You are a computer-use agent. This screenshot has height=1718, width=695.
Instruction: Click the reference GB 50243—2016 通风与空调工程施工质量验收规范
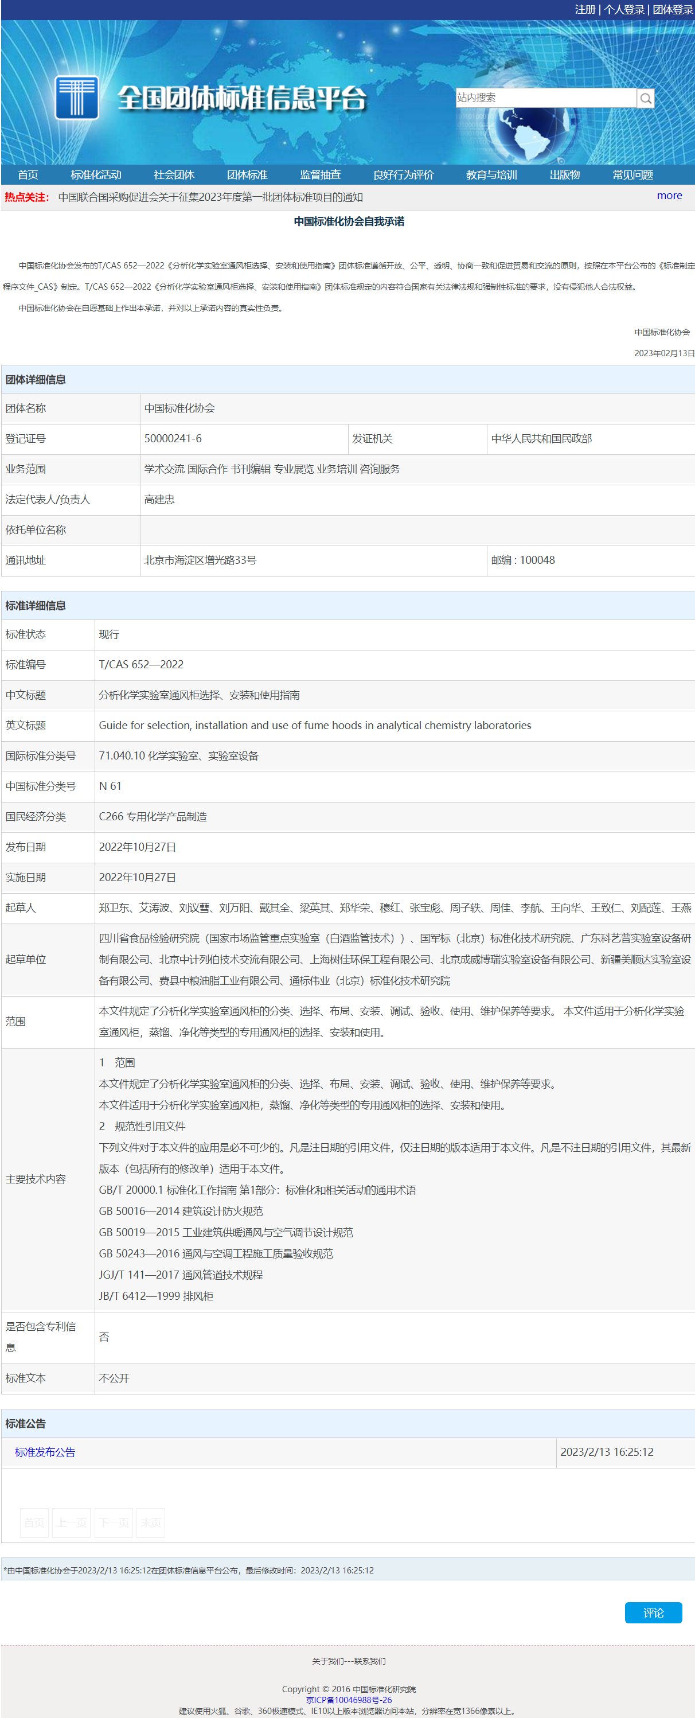point(216,1253)
